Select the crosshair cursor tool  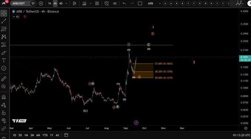click(x=4, y=13)
